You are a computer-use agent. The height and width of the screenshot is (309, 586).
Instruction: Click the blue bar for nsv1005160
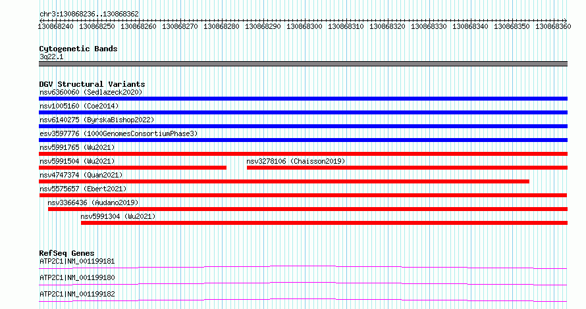tap(303, 112)
